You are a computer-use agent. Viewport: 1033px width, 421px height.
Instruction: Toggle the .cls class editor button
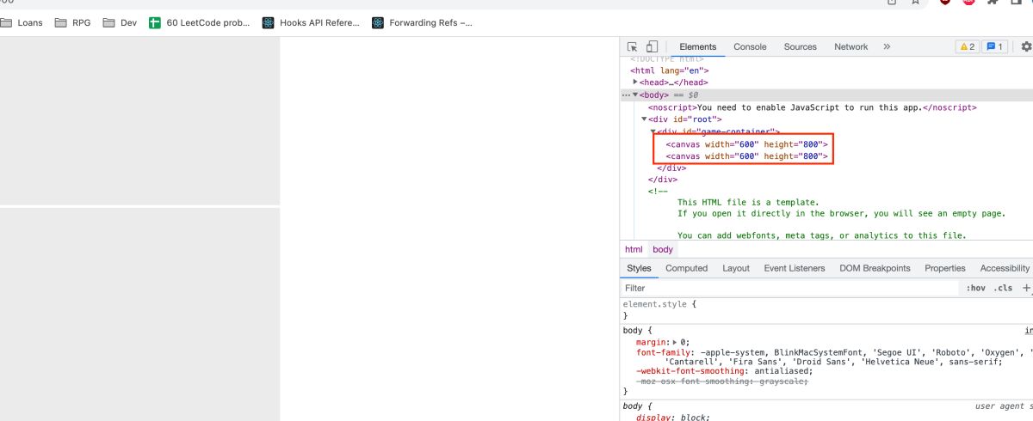coord(1003,288)
